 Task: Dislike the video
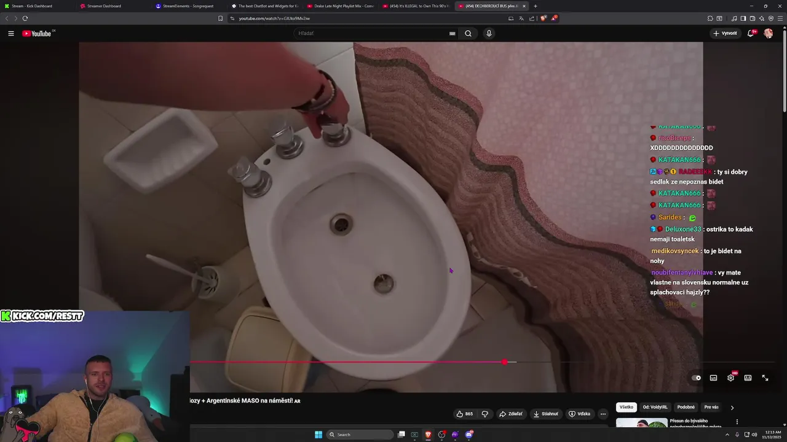click(x=484, y=414)
